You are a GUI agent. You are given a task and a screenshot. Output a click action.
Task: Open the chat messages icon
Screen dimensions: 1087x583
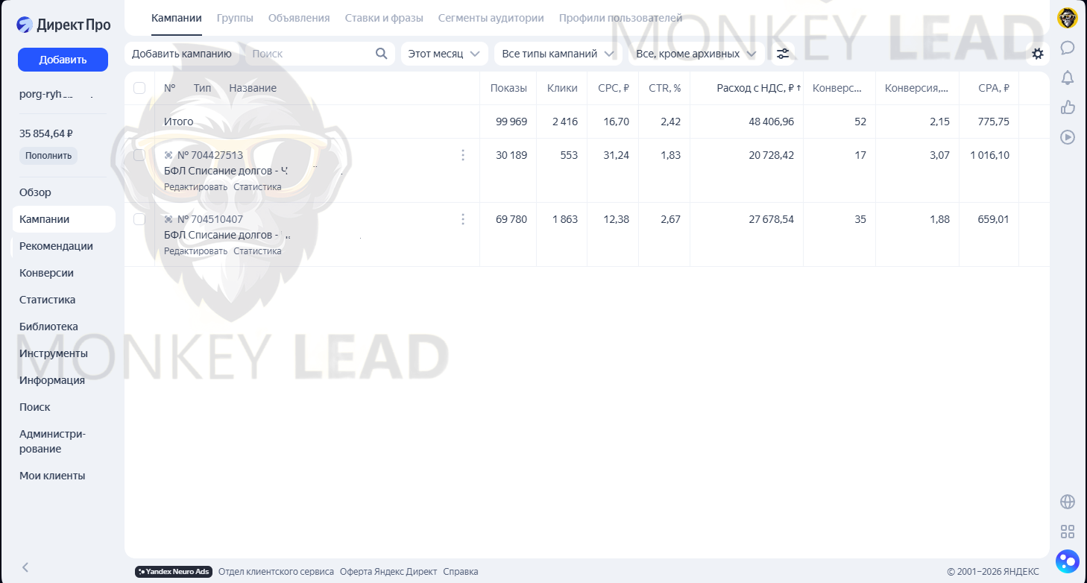pos(1068,48)
